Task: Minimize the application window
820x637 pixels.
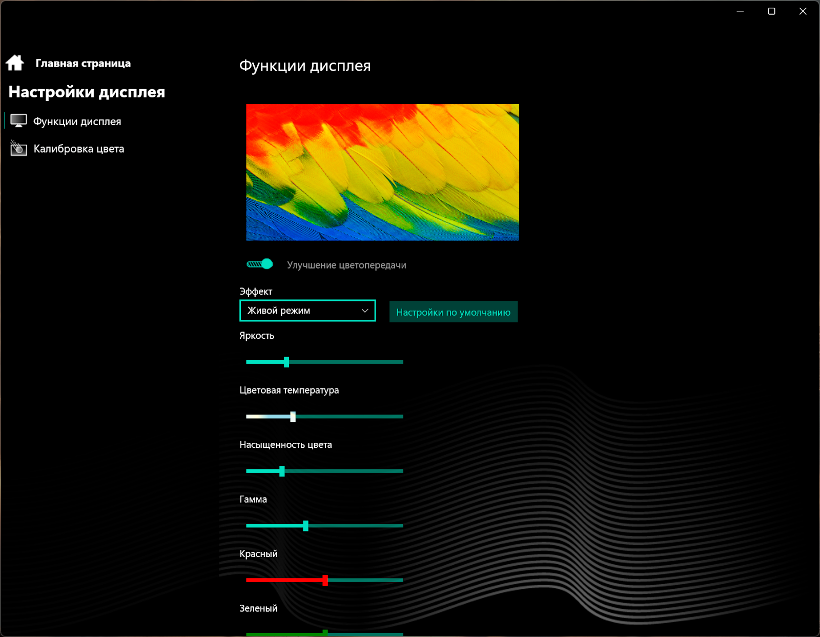Action: (740, 11)
